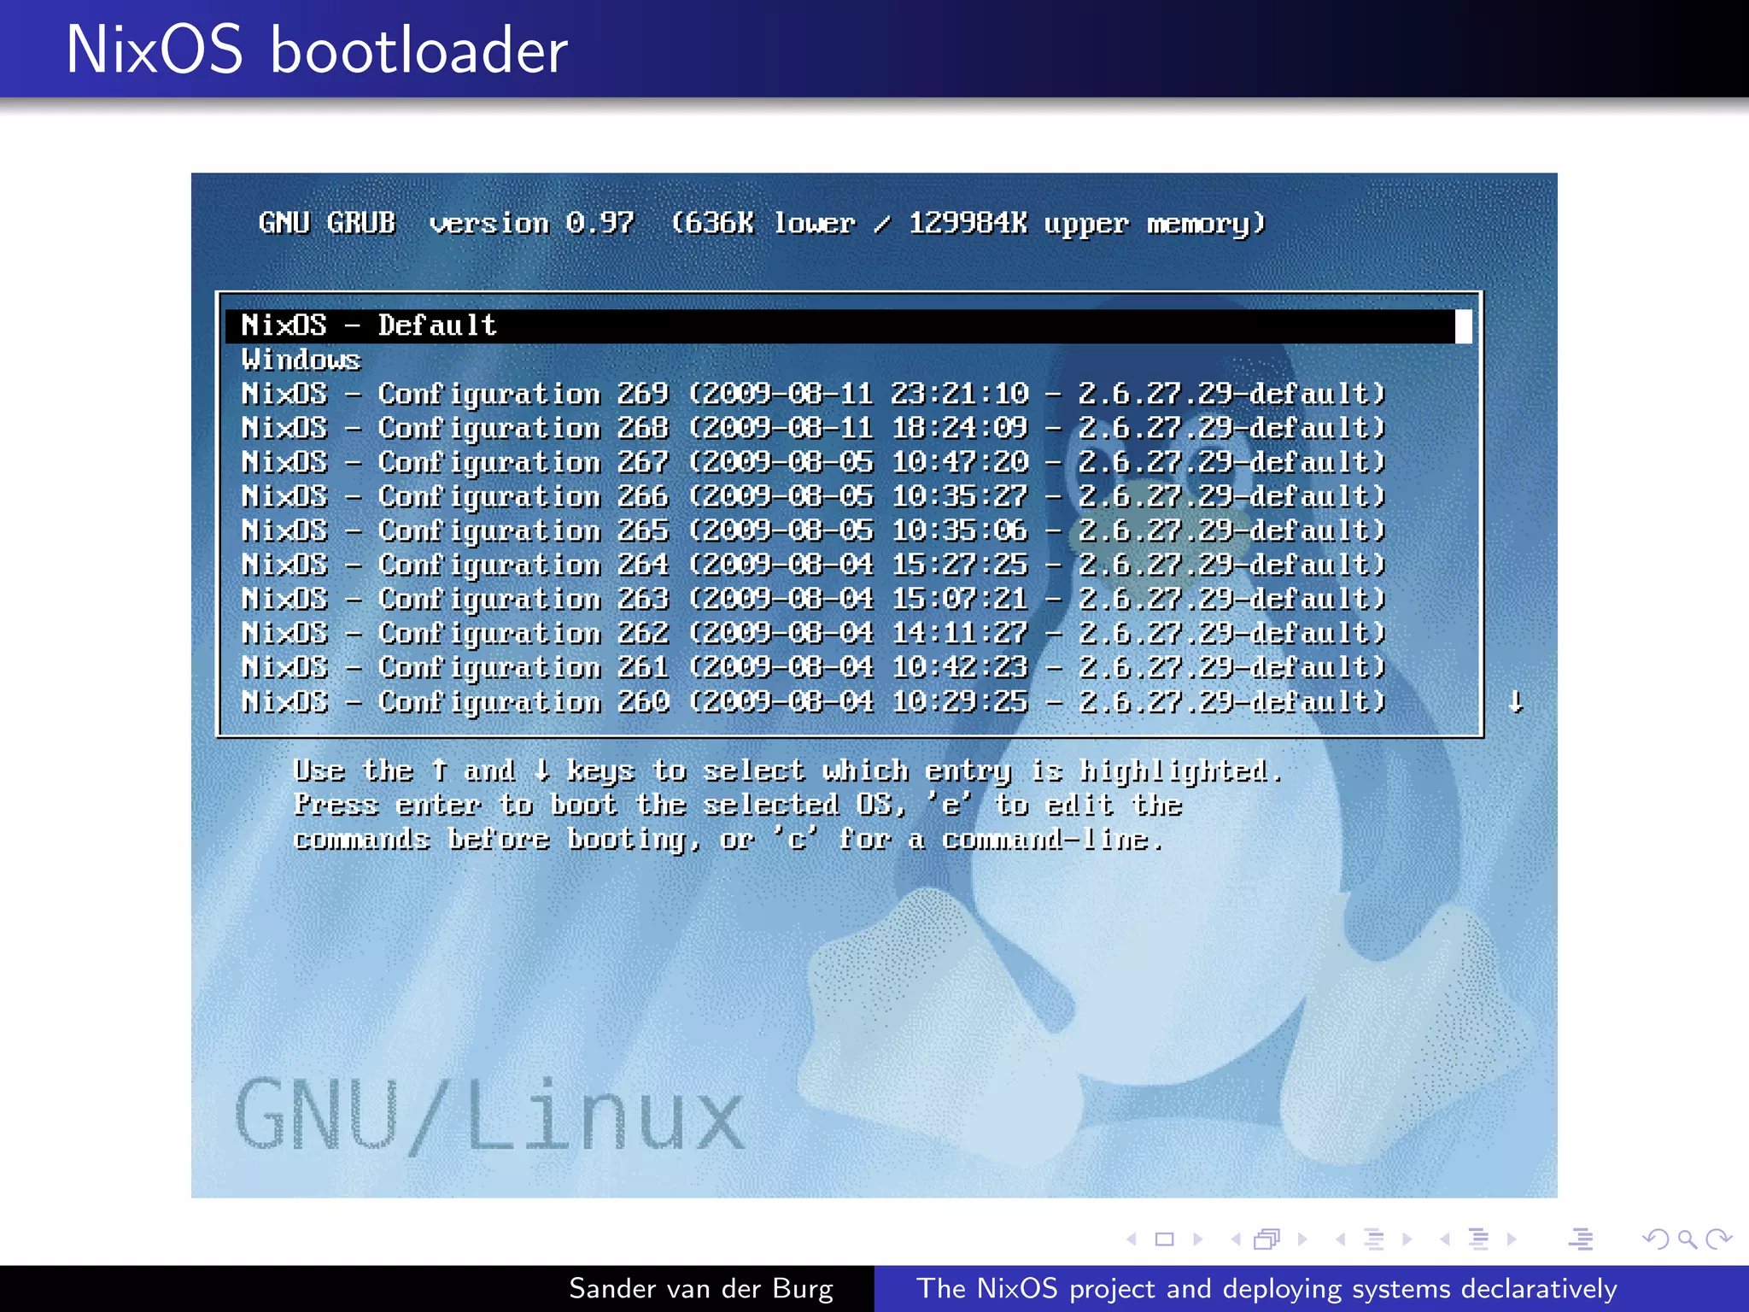1749x1312 pixels.
Task: Click the go-forward curved arrow icon
Action: pyautogui.click(x=1718, y=1239)
